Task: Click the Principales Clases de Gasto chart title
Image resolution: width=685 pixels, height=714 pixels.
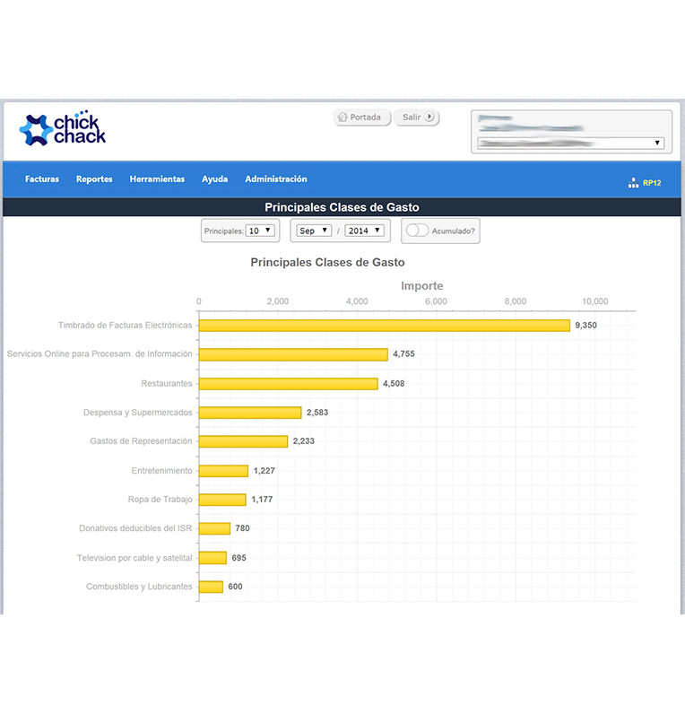Action: coord(328,262)
